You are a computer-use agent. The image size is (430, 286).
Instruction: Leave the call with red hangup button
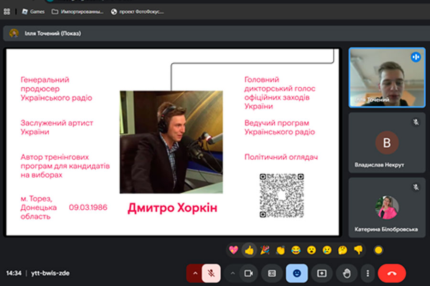click(x=392, y=273)
